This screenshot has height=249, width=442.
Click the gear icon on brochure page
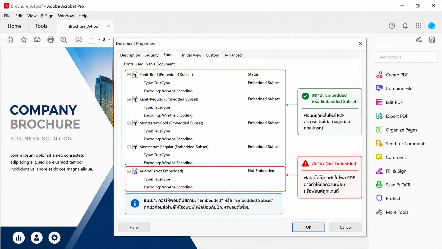click(x=54, y=238)
